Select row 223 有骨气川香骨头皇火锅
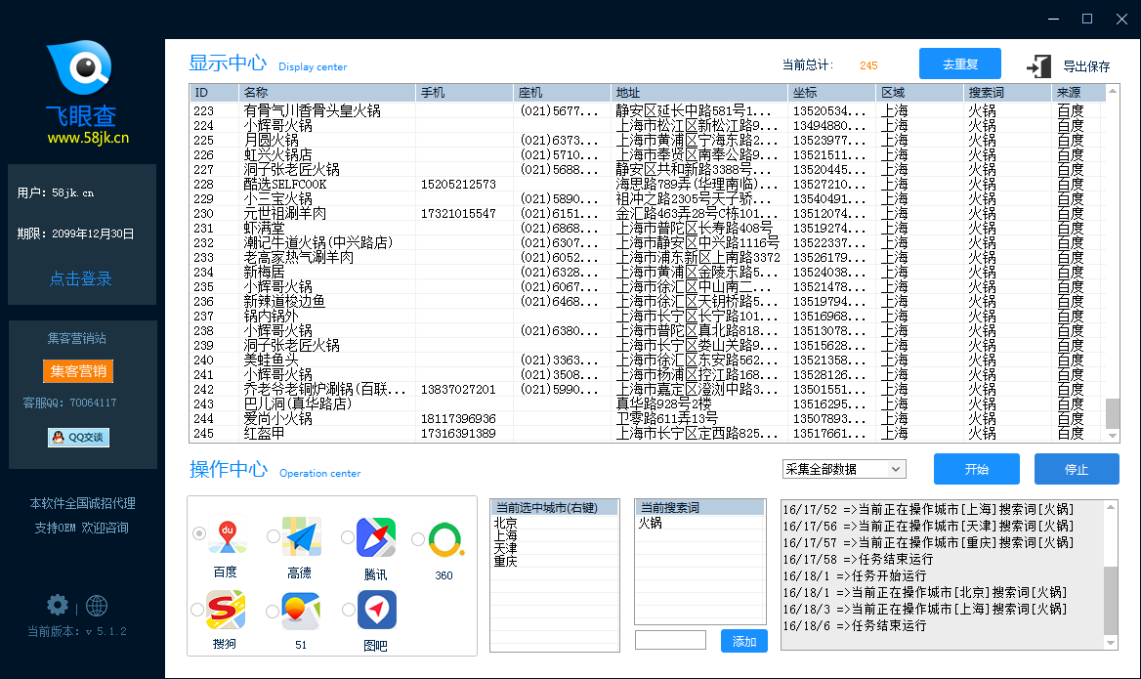The height and width of the screenshot is (679, 1141). 648,110
